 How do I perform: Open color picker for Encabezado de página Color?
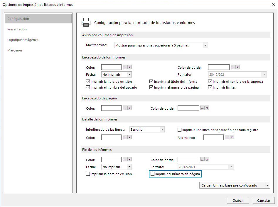pyautogui.click(x=125, y=108)
